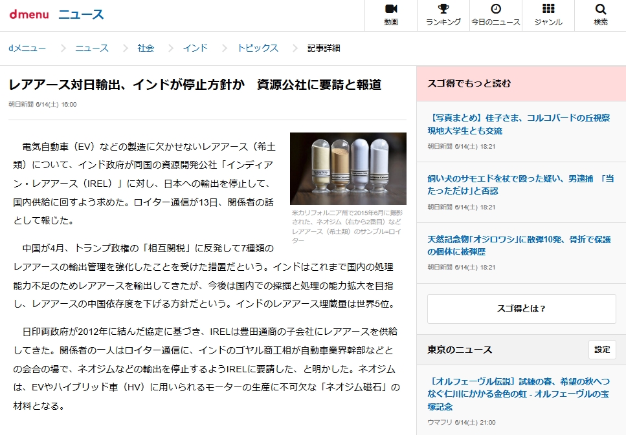
Task: Open the ニュース site title link
Action: click(x=81, y=15)
